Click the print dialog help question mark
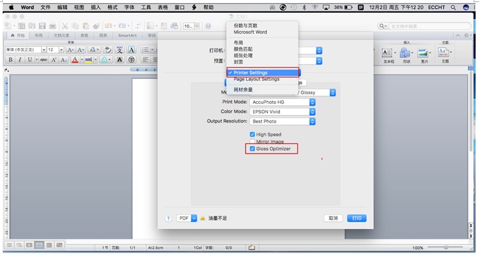The image size is (479, 256). (168, 218)
